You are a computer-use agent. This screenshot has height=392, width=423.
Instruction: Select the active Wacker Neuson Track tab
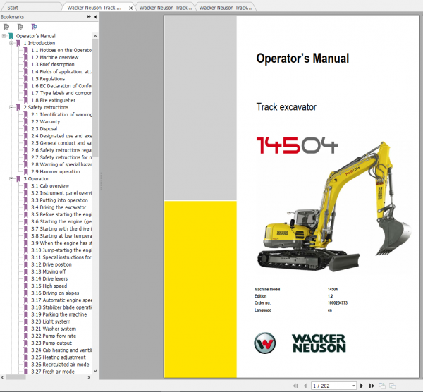click(94, 8)
